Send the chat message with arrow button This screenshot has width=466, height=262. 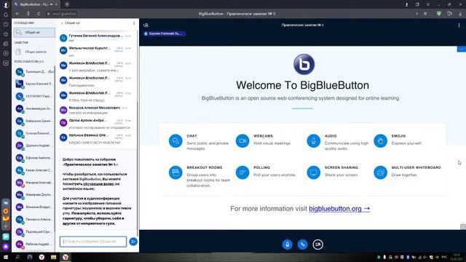pos(133,242)
